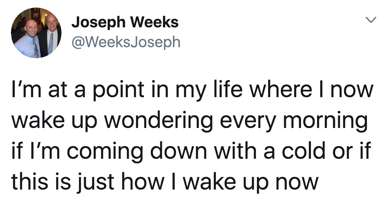
Task: Open the tweet options chevron menu
Action: [371, 20]
